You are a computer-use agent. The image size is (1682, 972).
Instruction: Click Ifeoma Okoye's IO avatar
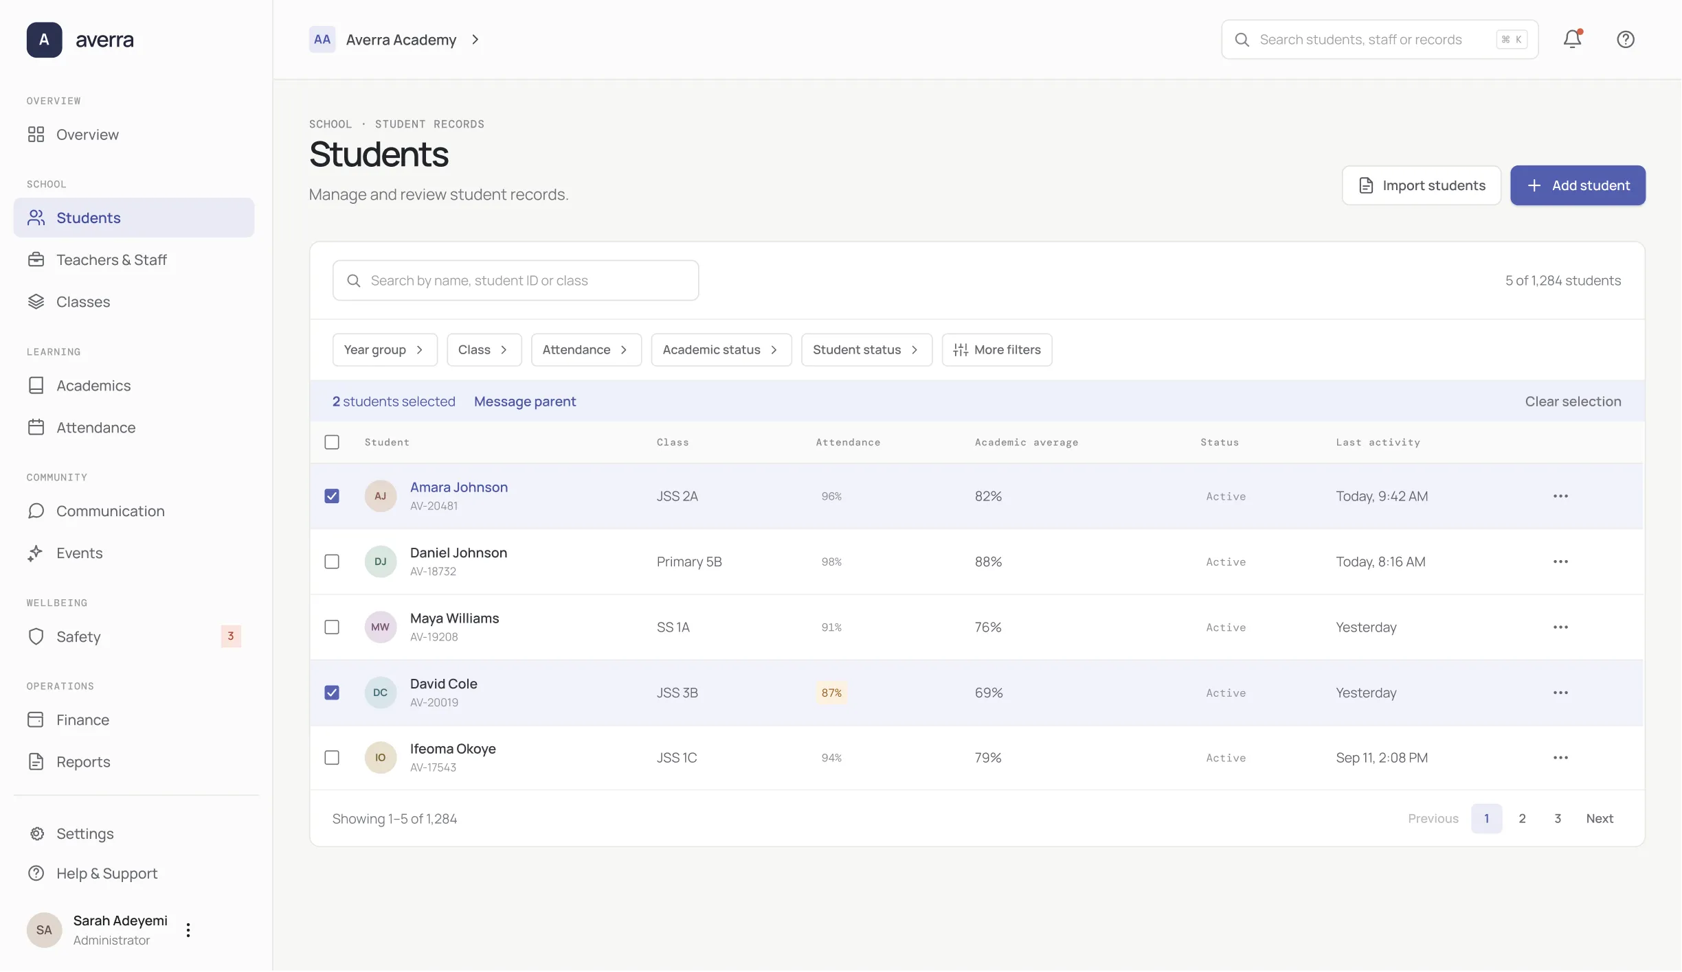click(x=381, y=758)
